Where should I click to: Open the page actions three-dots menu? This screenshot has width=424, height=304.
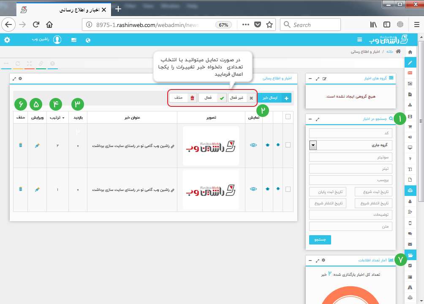point(246,24)
